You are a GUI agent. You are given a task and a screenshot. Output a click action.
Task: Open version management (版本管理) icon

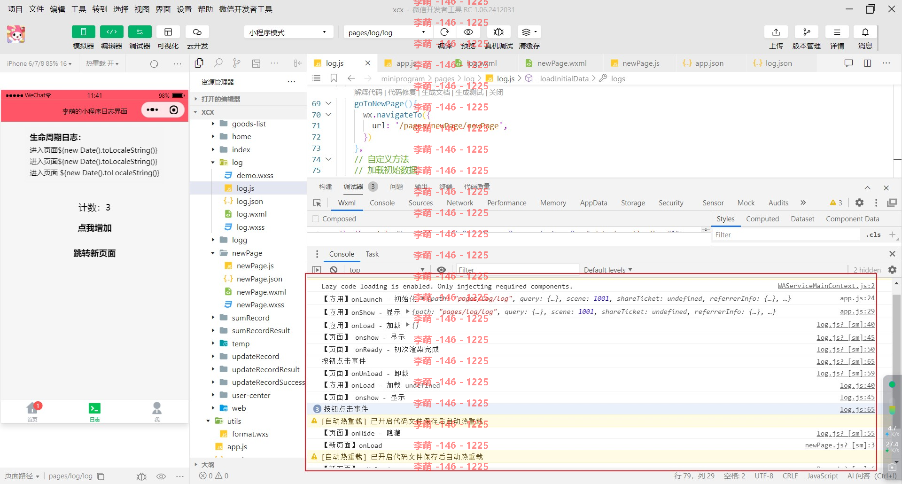click(806, 32)
